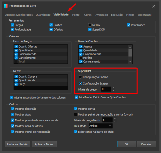Toggle Mostrar abas de ativos checkbox
The height and width of the screenshot is (153, 161).
coord(12,126)
